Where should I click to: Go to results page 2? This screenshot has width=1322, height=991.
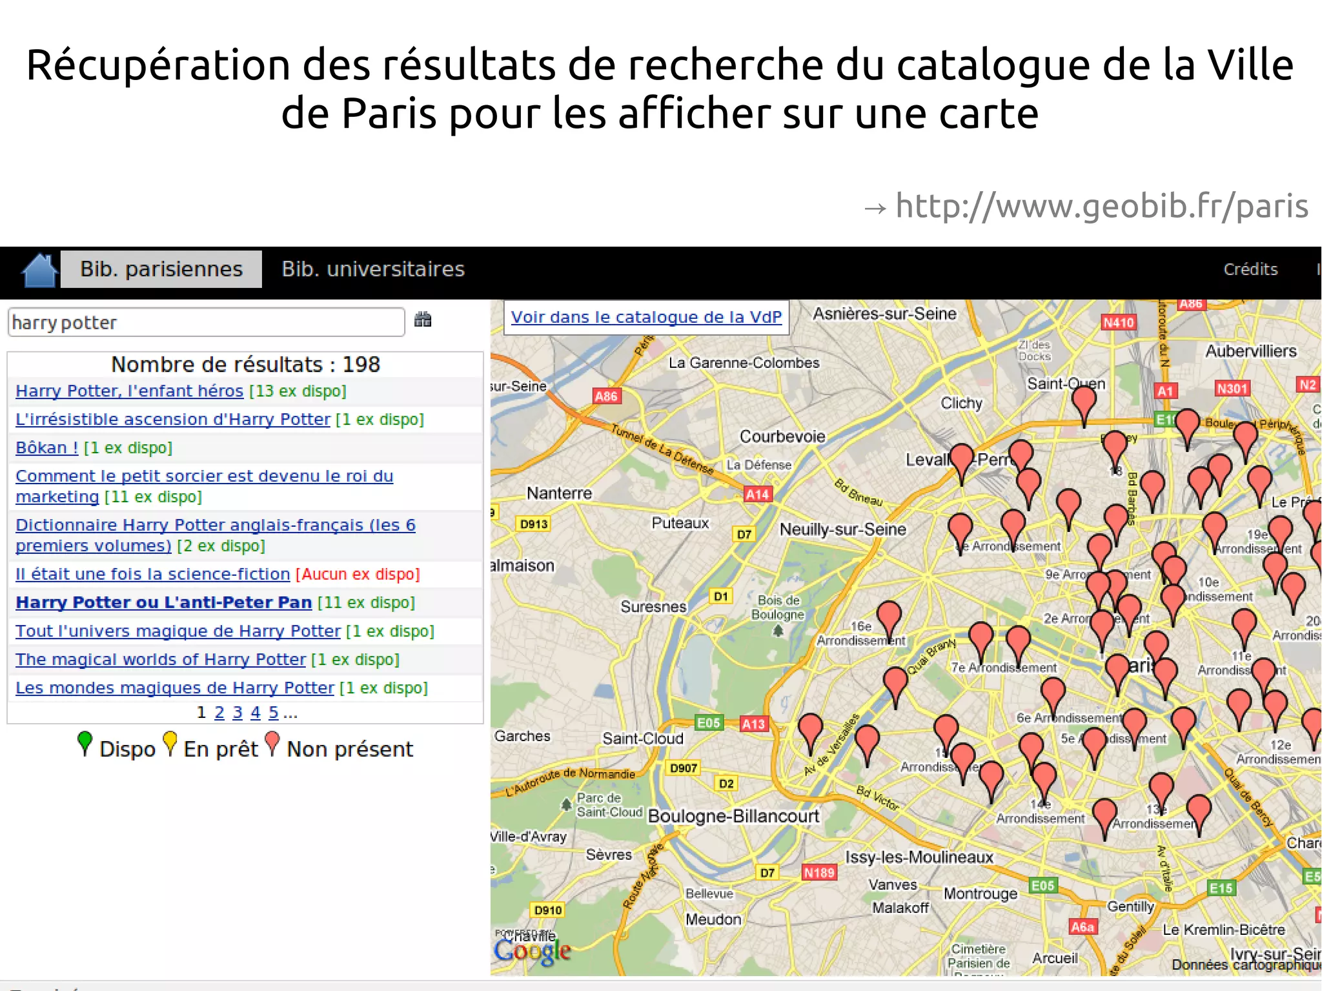(219, 712)
